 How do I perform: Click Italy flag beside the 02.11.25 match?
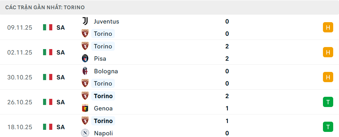point(48,52)
